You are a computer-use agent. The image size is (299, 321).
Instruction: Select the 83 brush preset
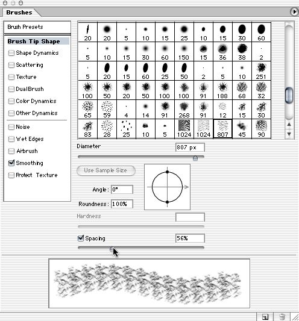click(x=88, y=129)
